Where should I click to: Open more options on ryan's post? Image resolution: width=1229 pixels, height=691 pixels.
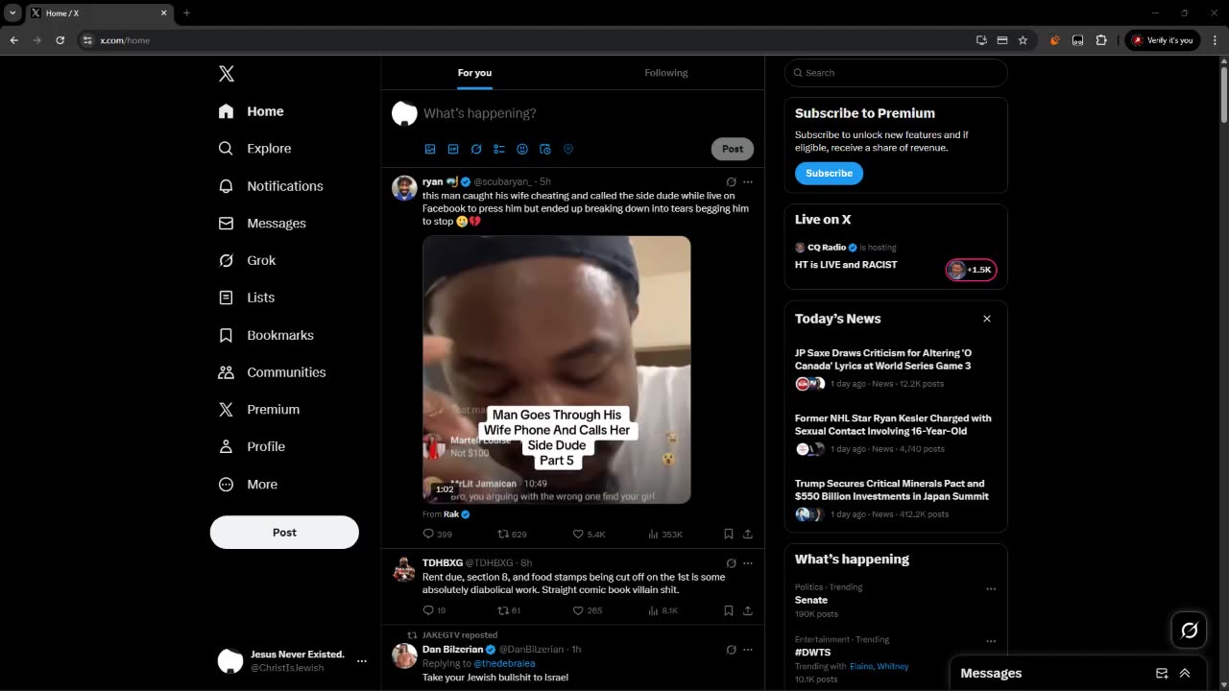click(748, 181)
